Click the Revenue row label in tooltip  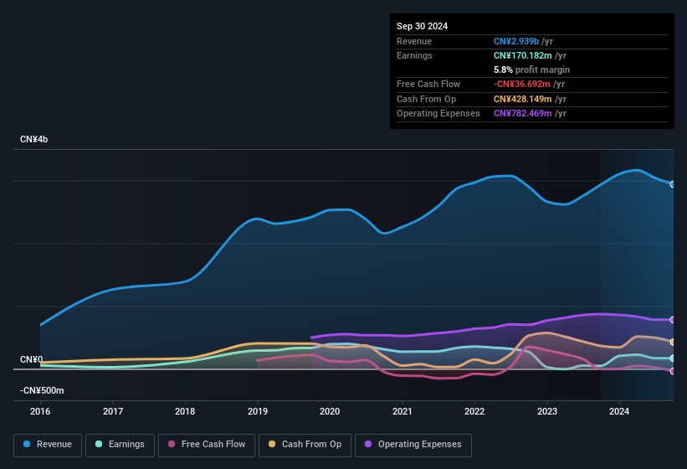414,41
